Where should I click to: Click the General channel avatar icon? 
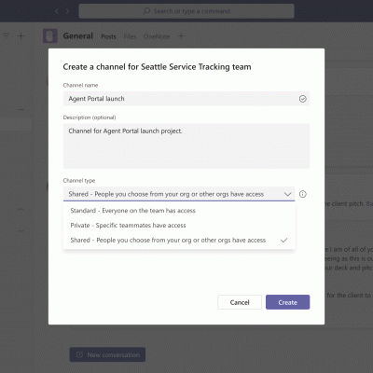[50, 36]
